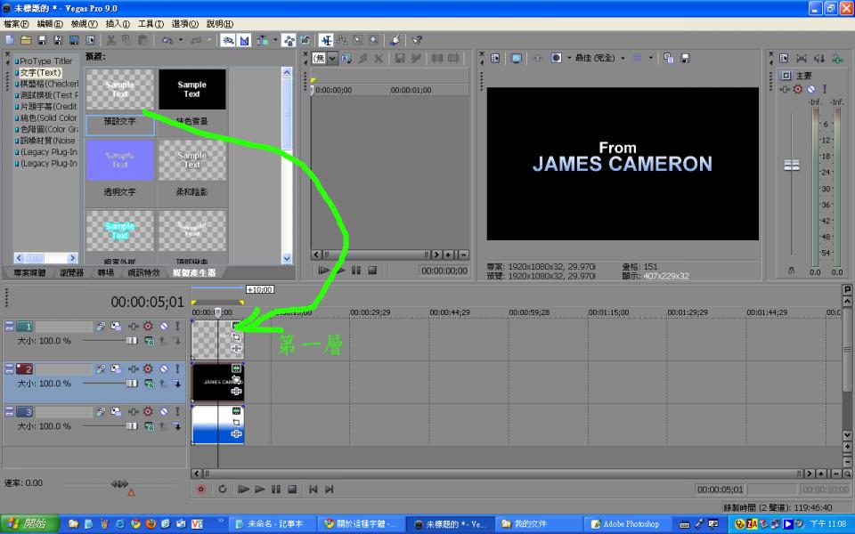Select the 文字(Text) generator in list
This screenshot has width=855, height=534.
(40, 73)
